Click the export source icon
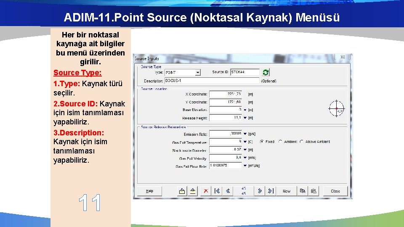 click(193, 191)
